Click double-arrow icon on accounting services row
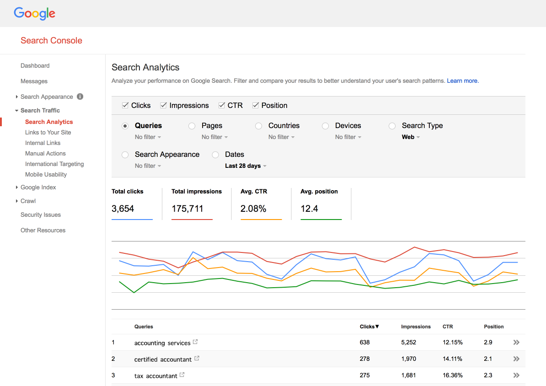The image size is (546, 386). coord(516,343)
